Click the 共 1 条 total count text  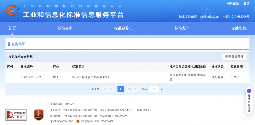(x=95, y=89)
